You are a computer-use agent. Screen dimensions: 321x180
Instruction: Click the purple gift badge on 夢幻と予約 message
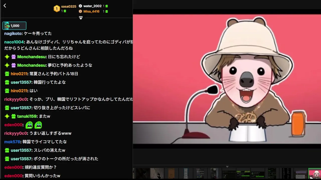coord(14,65)
